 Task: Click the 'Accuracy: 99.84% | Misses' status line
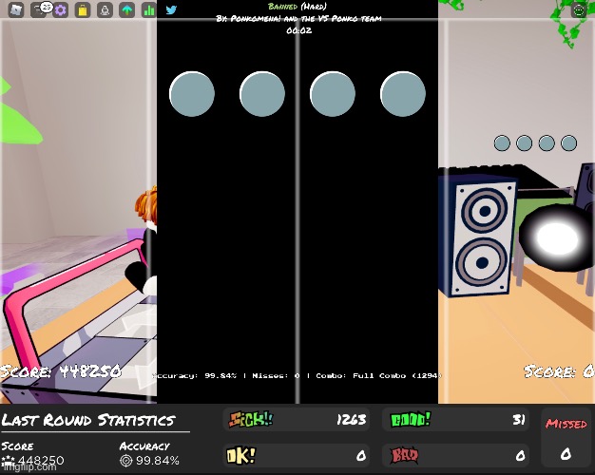pyautogui.click(x=297, y=375)
